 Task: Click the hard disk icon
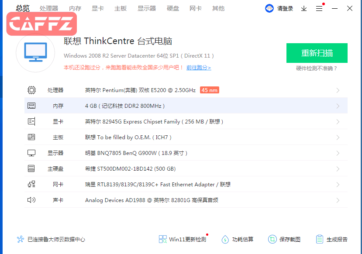(31, 169)
